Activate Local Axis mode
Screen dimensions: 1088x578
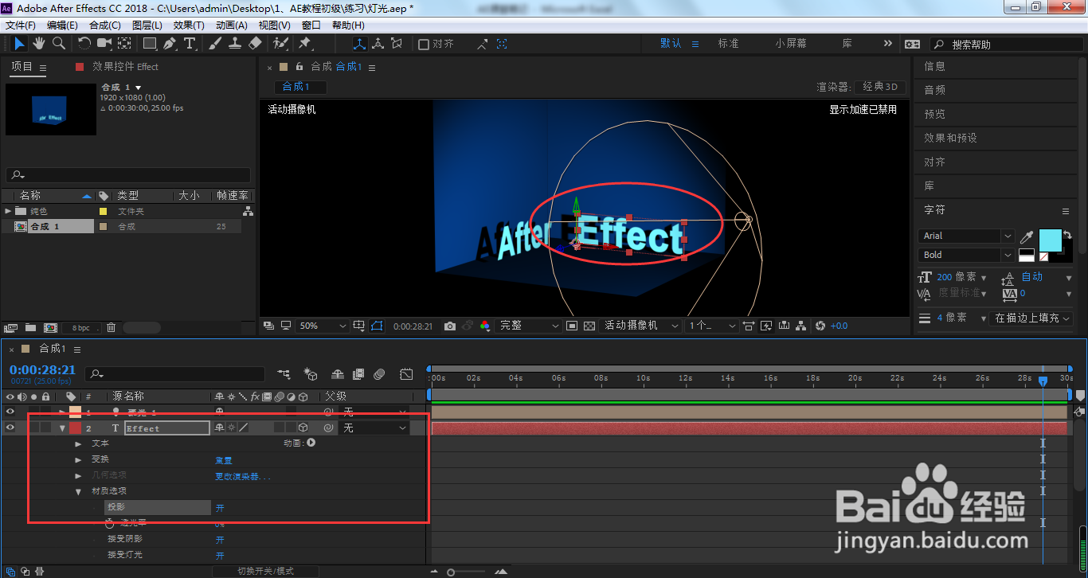[x=359, y=44]
